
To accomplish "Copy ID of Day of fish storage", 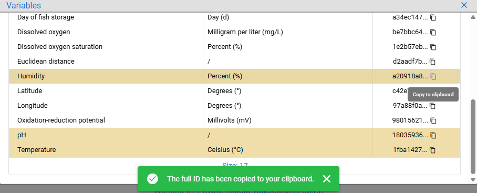I will 433,18.
